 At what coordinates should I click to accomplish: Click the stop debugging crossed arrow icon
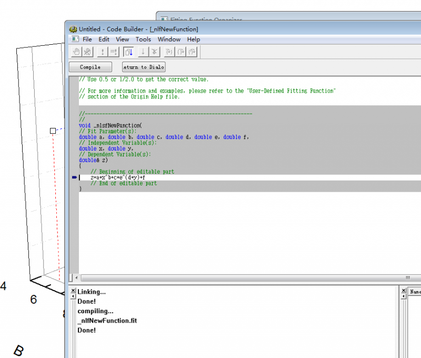(154, 52)
